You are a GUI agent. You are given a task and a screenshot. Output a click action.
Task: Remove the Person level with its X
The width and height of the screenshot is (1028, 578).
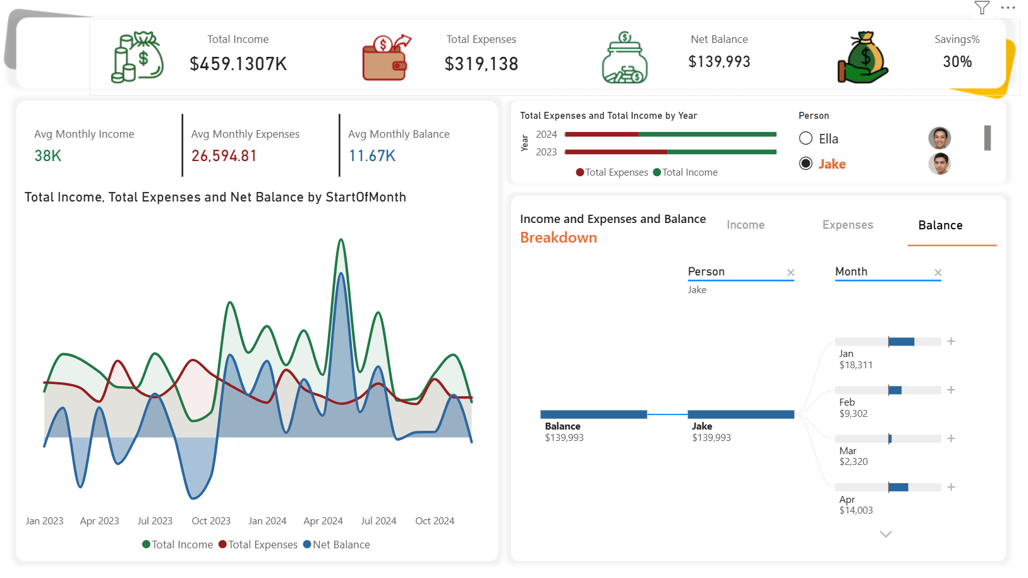coord(790,273)
